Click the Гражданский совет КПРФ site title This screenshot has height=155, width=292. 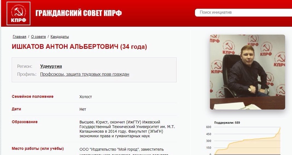[78, 13]
